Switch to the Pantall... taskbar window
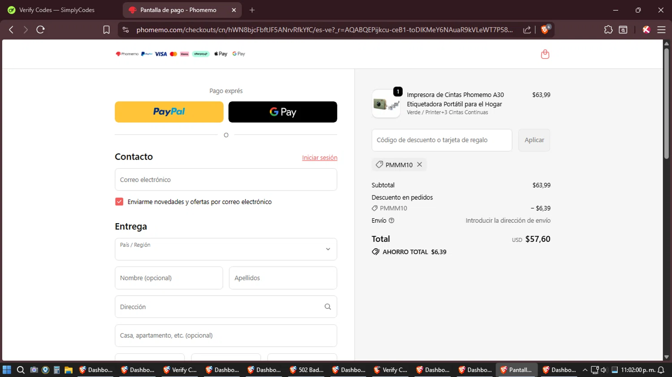 click(517, 370)
